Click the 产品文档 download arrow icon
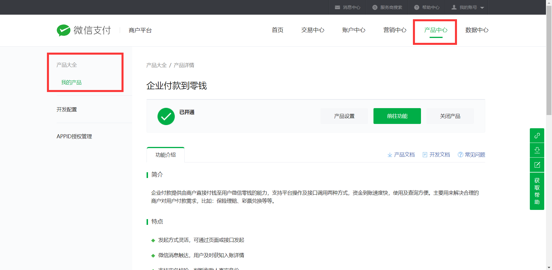 pyautogui.click(x=390, y=155)
